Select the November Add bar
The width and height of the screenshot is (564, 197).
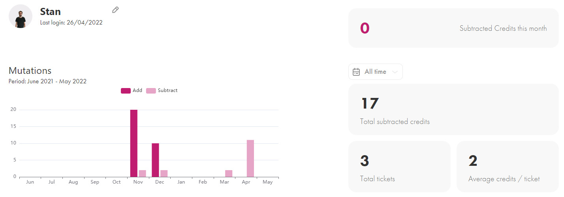click(134, 143)
